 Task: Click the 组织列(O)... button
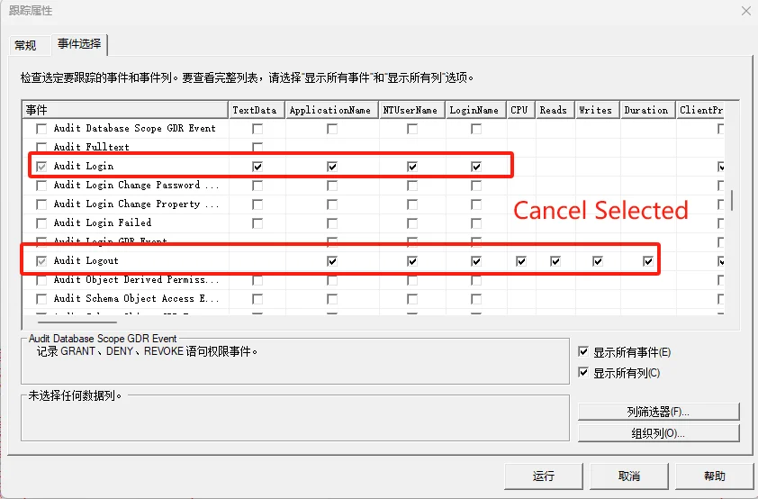[658, 433]
